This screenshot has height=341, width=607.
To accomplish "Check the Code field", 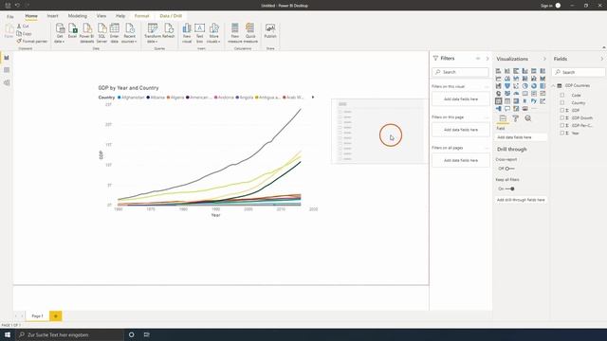I will (x=562, y=95).
